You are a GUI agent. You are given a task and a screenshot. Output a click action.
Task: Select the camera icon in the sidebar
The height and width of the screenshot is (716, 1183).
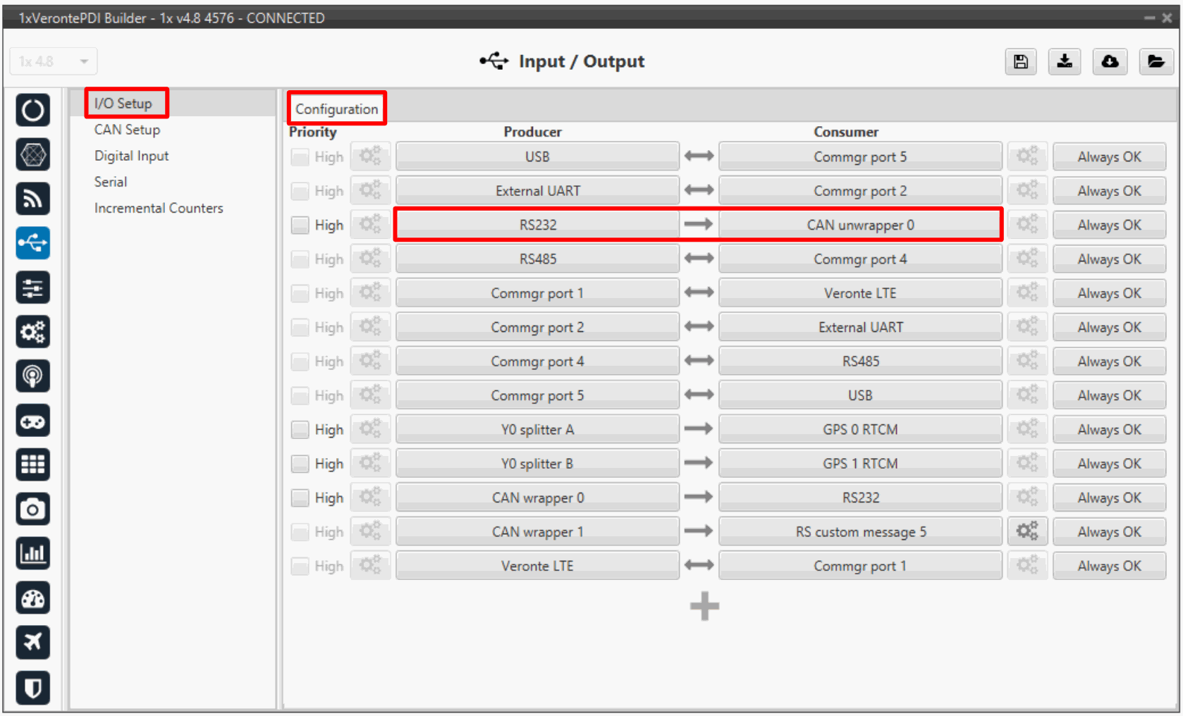click(32, 509)
